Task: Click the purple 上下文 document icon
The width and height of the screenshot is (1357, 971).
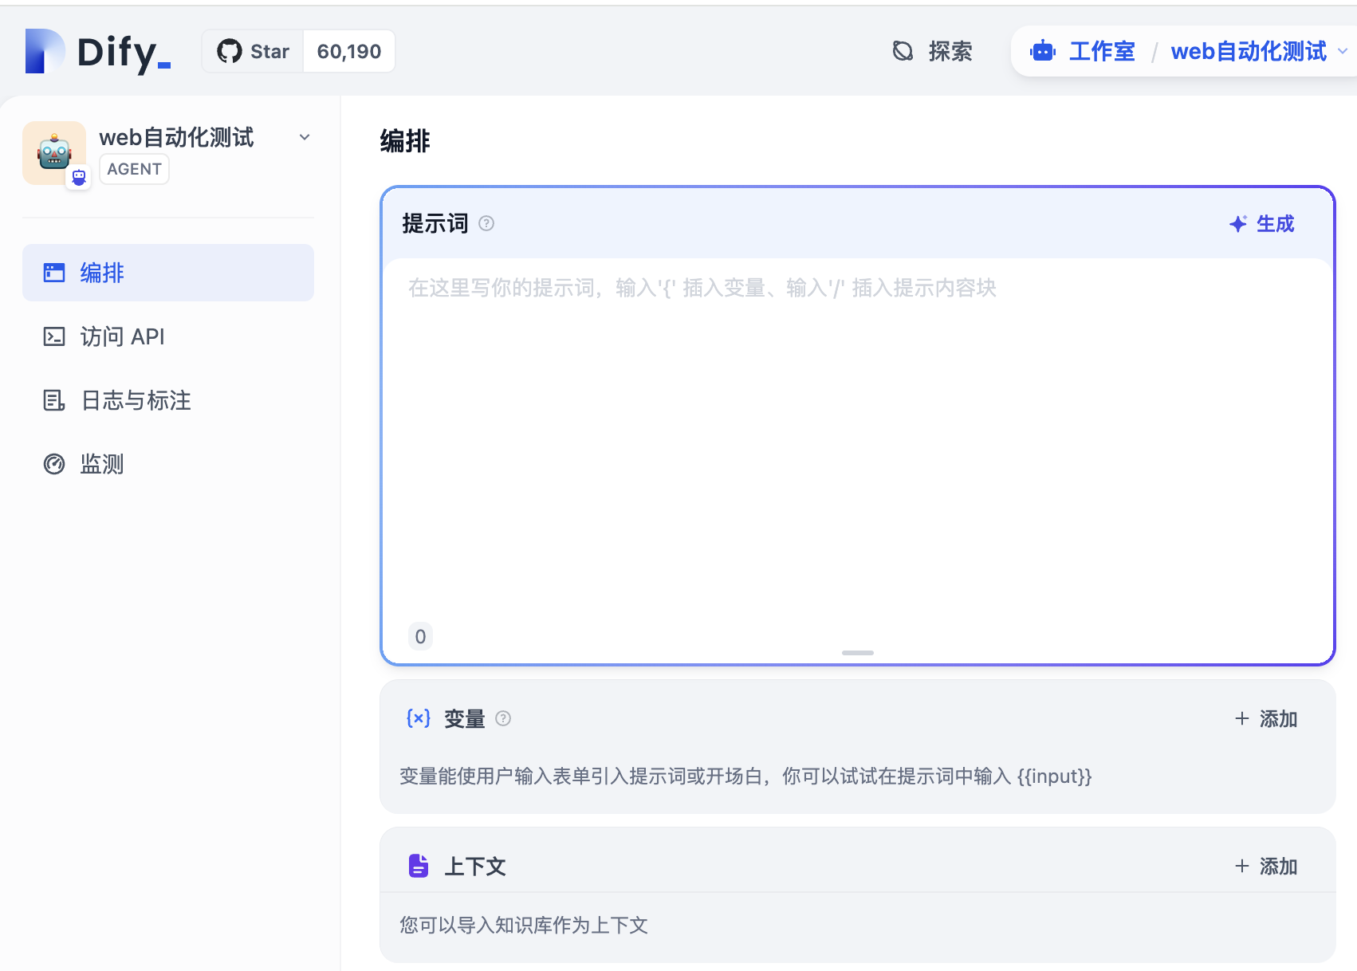Action: 419,866
